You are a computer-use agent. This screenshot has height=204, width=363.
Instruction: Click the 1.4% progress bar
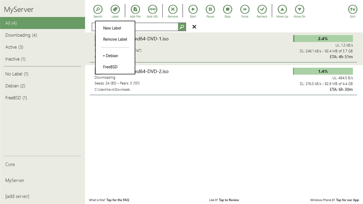tap(323, 71)
